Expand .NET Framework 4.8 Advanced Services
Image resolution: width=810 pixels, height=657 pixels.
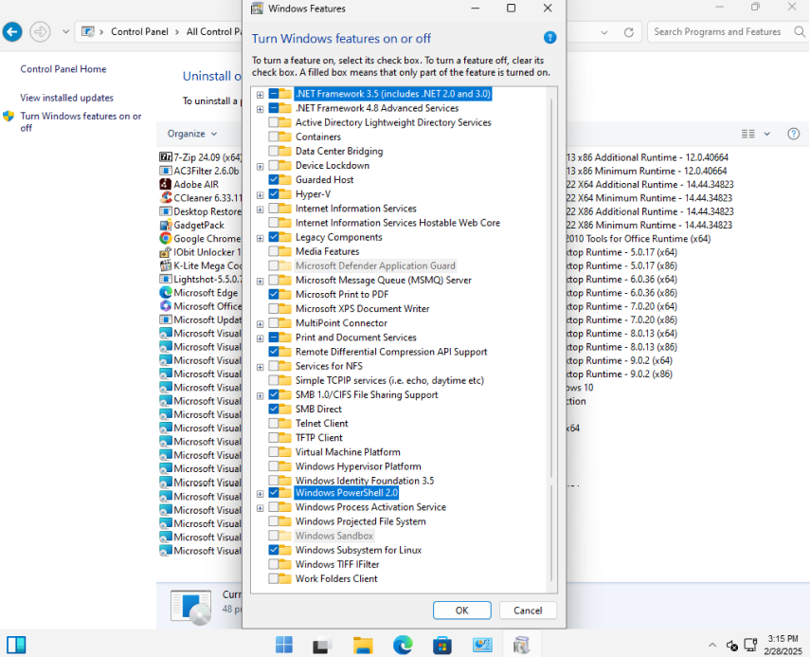(x=260, y=109)
